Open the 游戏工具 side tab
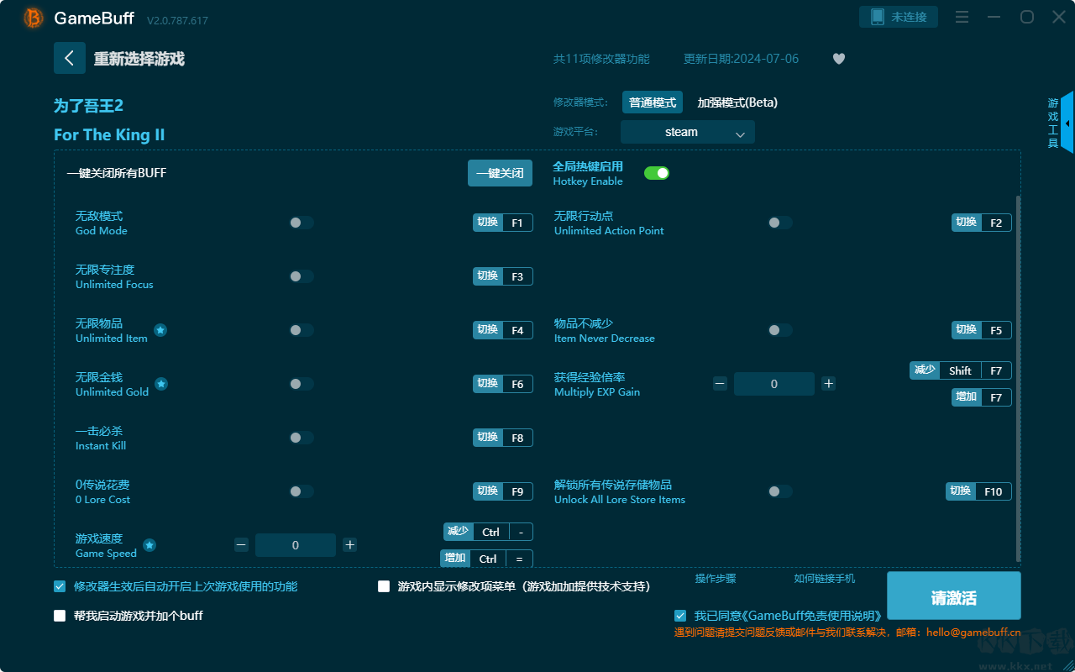 coord(1053,123)
